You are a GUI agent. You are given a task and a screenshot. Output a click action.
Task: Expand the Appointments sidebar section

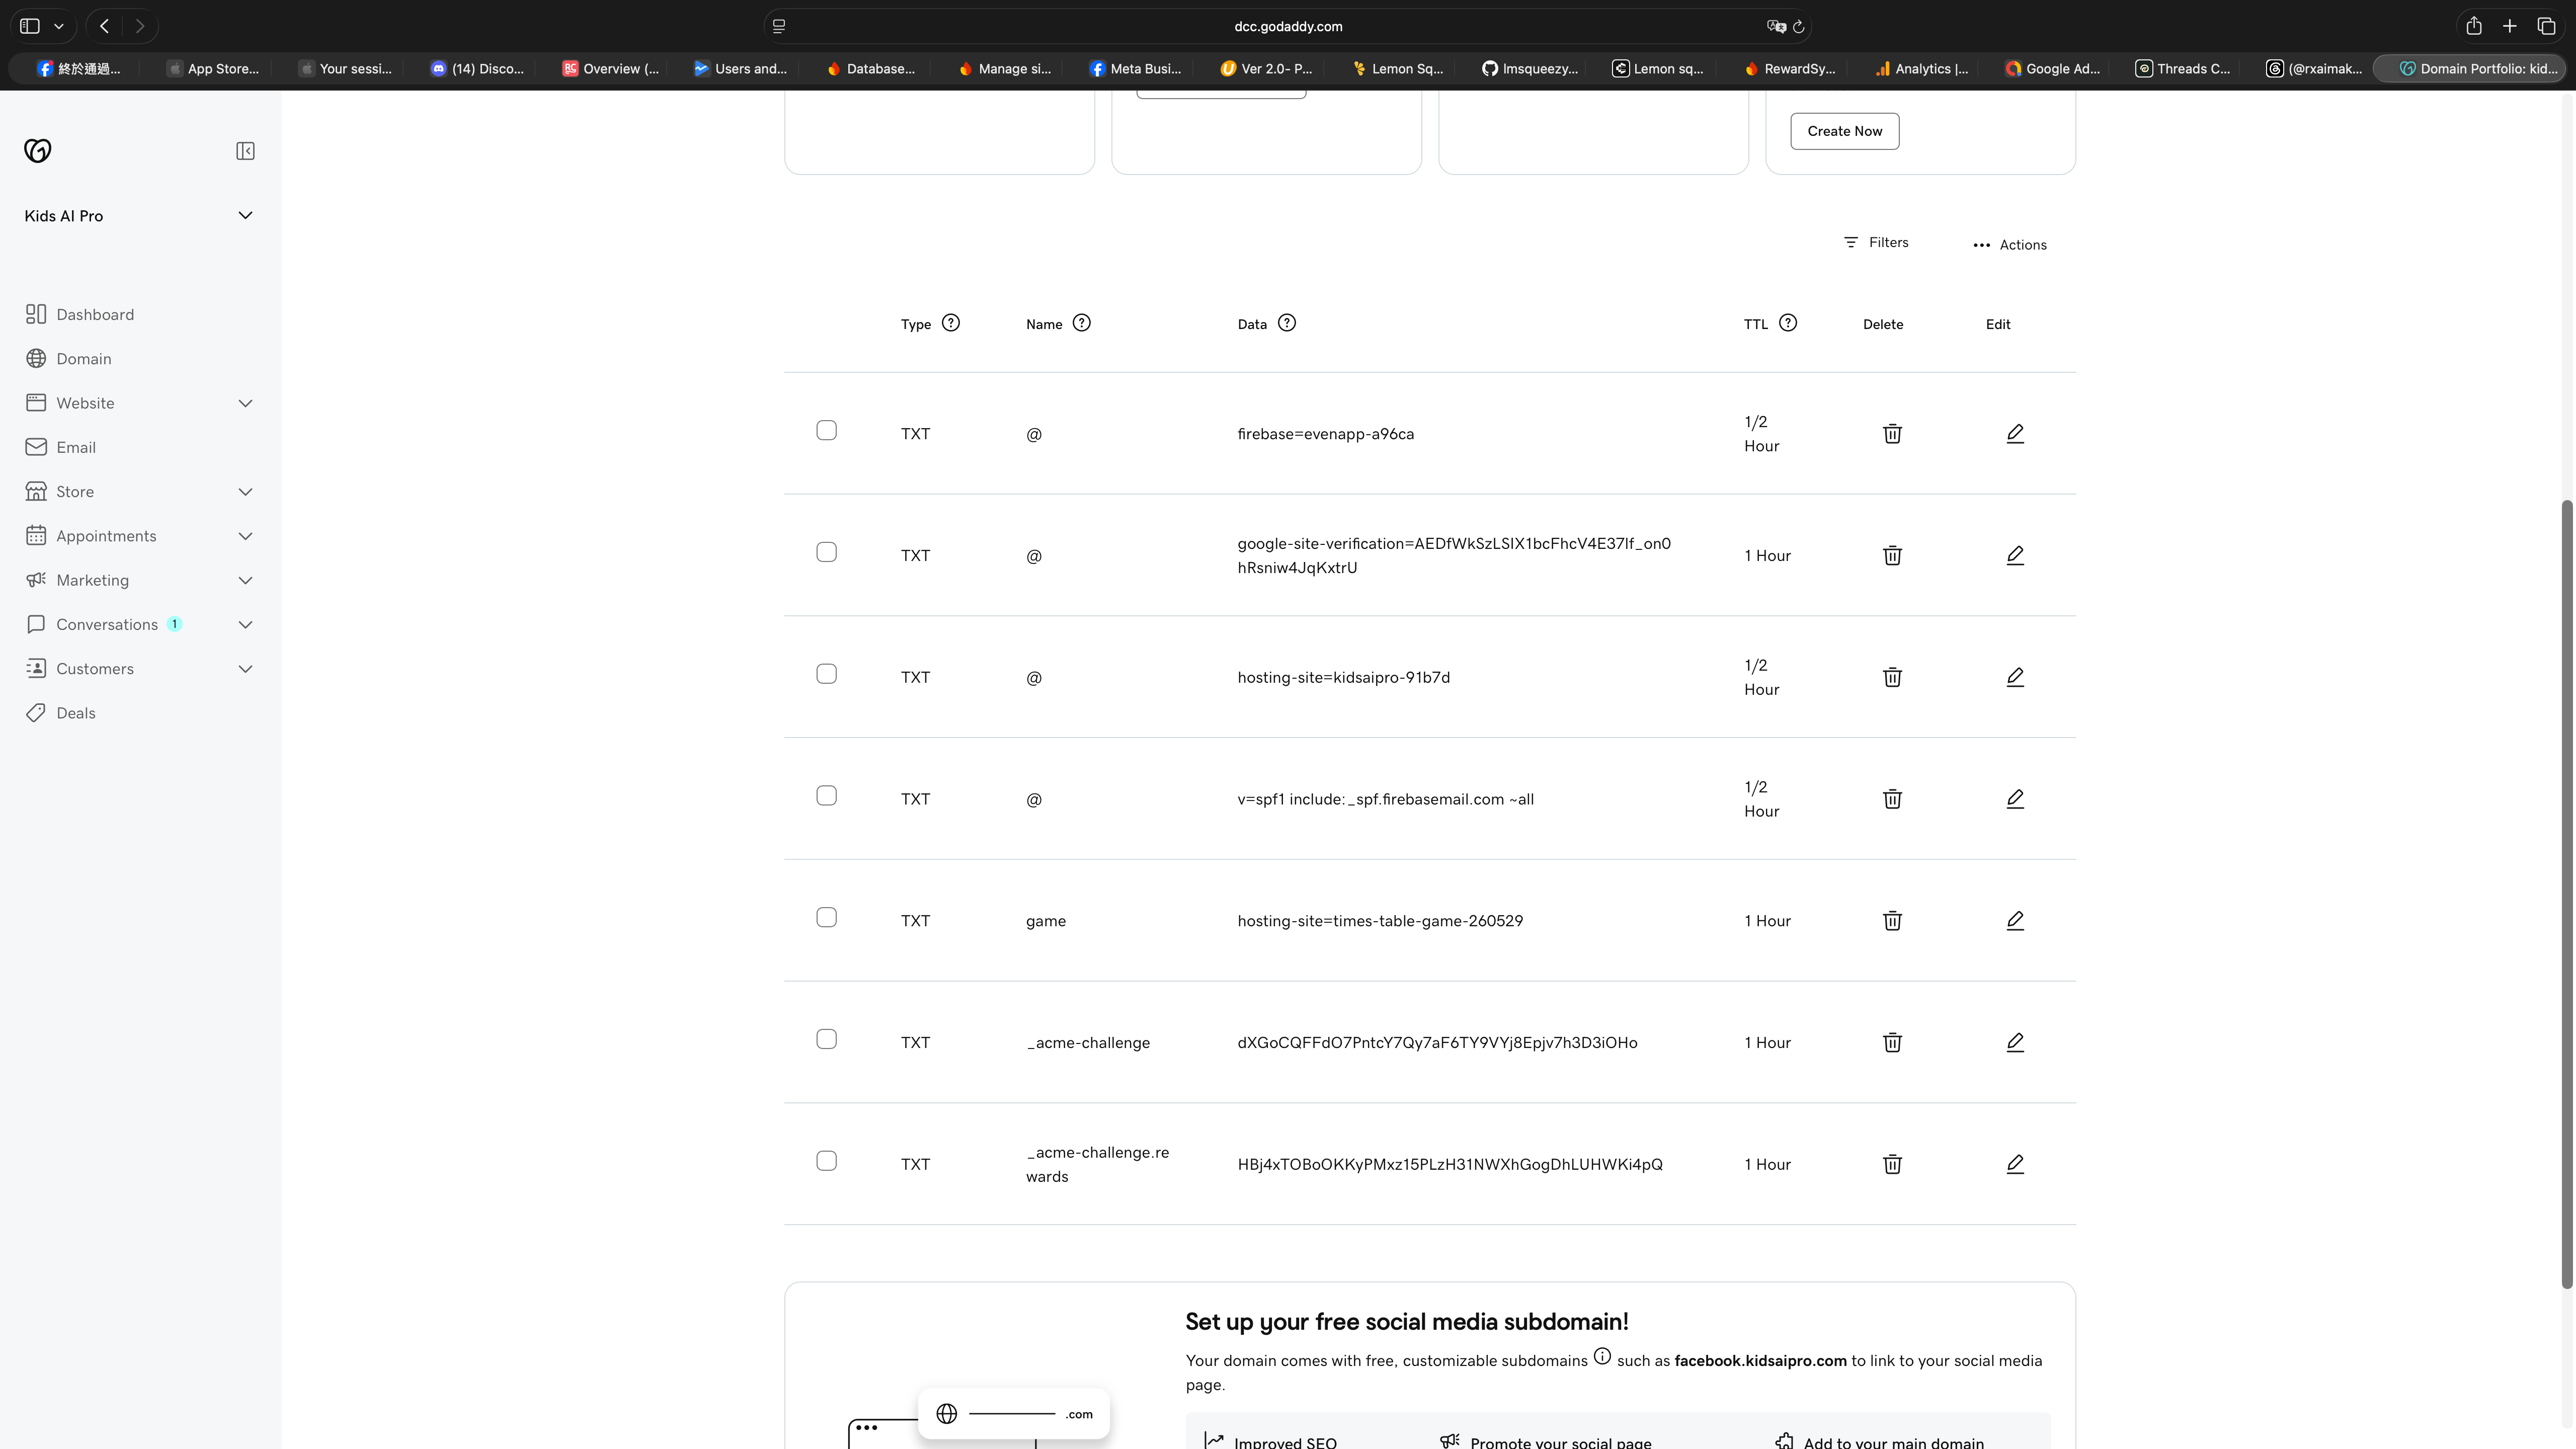tap(245, 536)
